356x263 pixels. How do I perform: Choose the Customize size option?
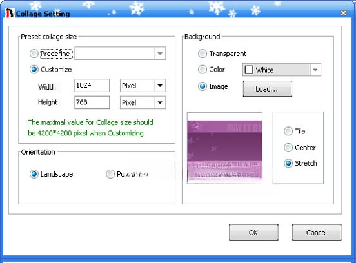click(x=34, y=70)
